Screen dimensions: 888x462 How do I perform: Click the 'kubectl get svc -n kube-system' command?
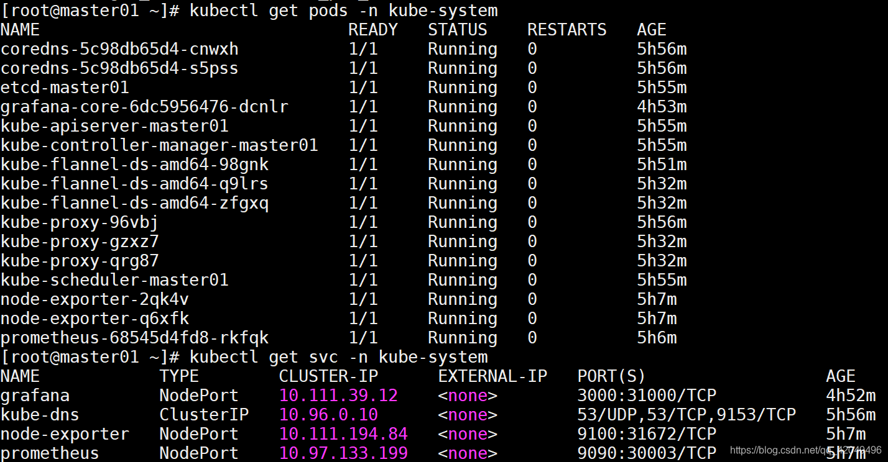339,357
